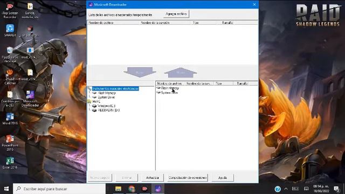Select Flash Memory in right file list
Screen dimensions: 345x194
pyautogui.click(x=170, y=88)
